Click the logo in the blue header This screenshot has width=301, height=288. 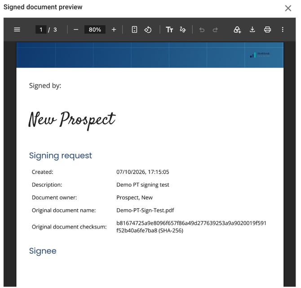tap(260, 55)
